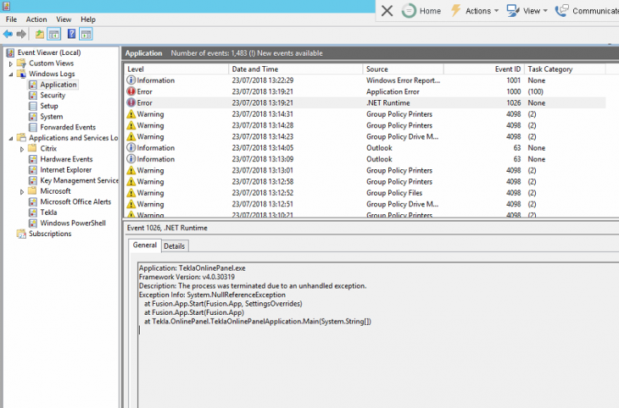
Task: Click the Subscriptions icon
Action: click(x=21, y=234)
